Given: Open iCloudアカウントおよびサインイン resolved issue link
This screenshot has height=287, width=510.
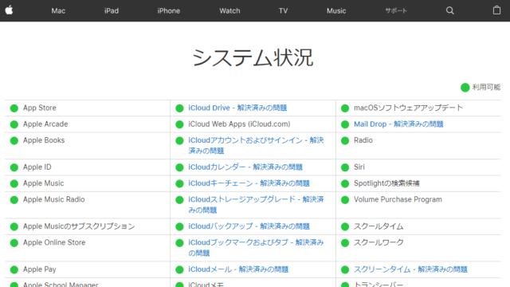Looking at the screenshot, I should 256,145.
